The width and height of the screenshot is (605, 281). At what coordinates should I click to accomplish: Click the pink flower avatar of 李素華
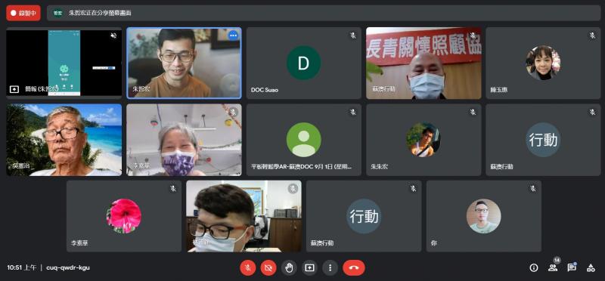tap(124, 216)
